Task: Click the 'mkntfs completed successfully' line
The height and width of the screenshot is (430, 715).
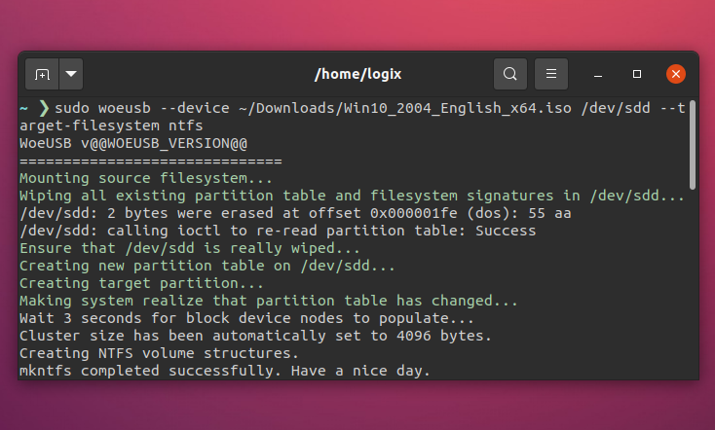Action: click(225, 371)
